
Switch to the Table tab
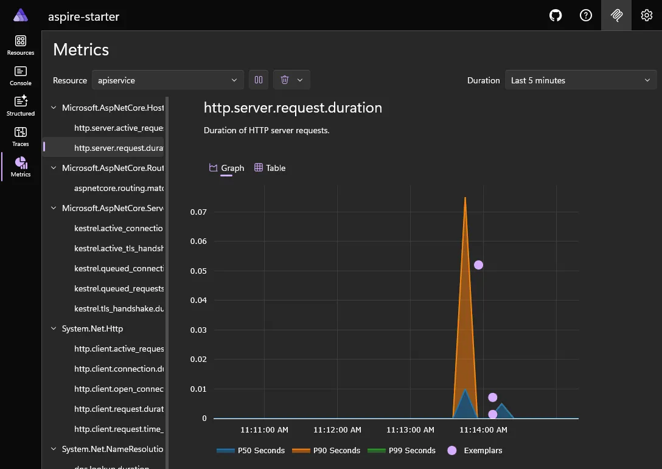[x=270, y=168]
